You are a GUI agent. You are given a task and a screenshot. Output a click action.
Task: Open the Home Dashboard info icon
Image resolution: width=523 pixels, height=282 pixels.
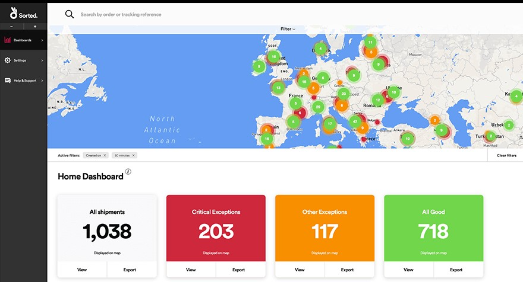128,172
